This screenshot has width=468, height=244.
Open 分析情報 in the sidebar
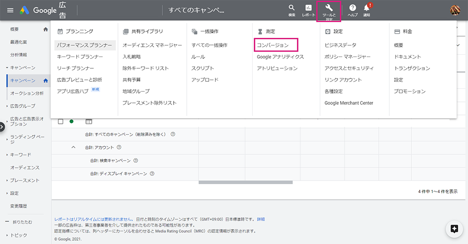click(19, 55)
